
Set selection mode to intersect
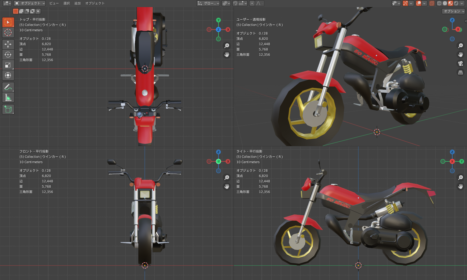click(x=38, y=11)
